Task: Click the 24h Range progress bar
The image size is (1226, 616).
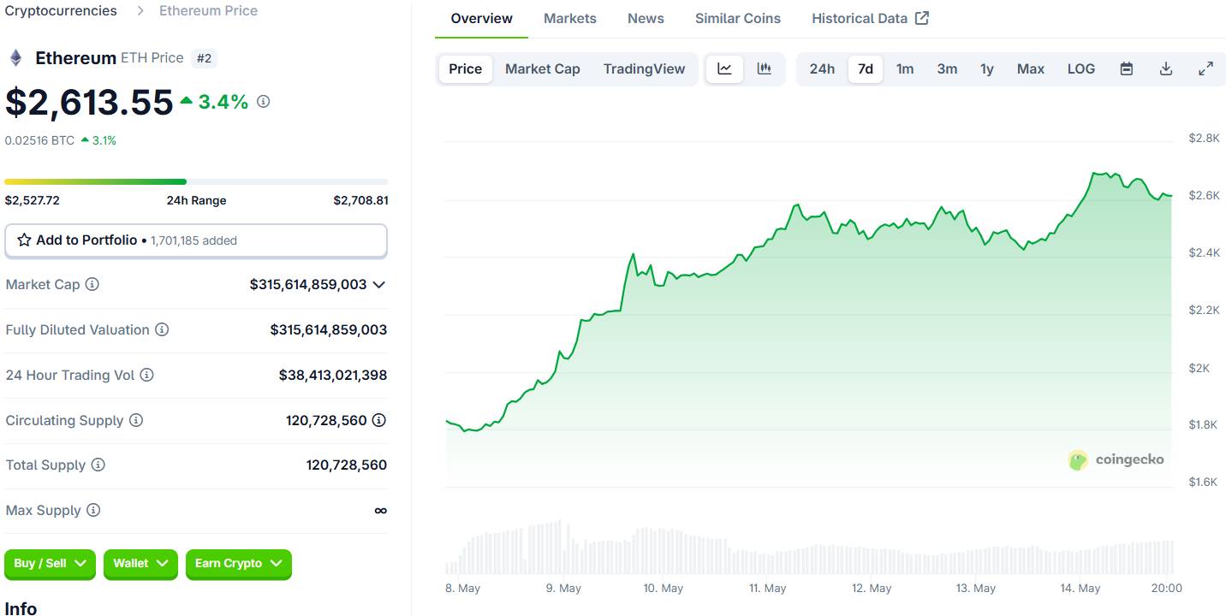Action: [196, 181]
